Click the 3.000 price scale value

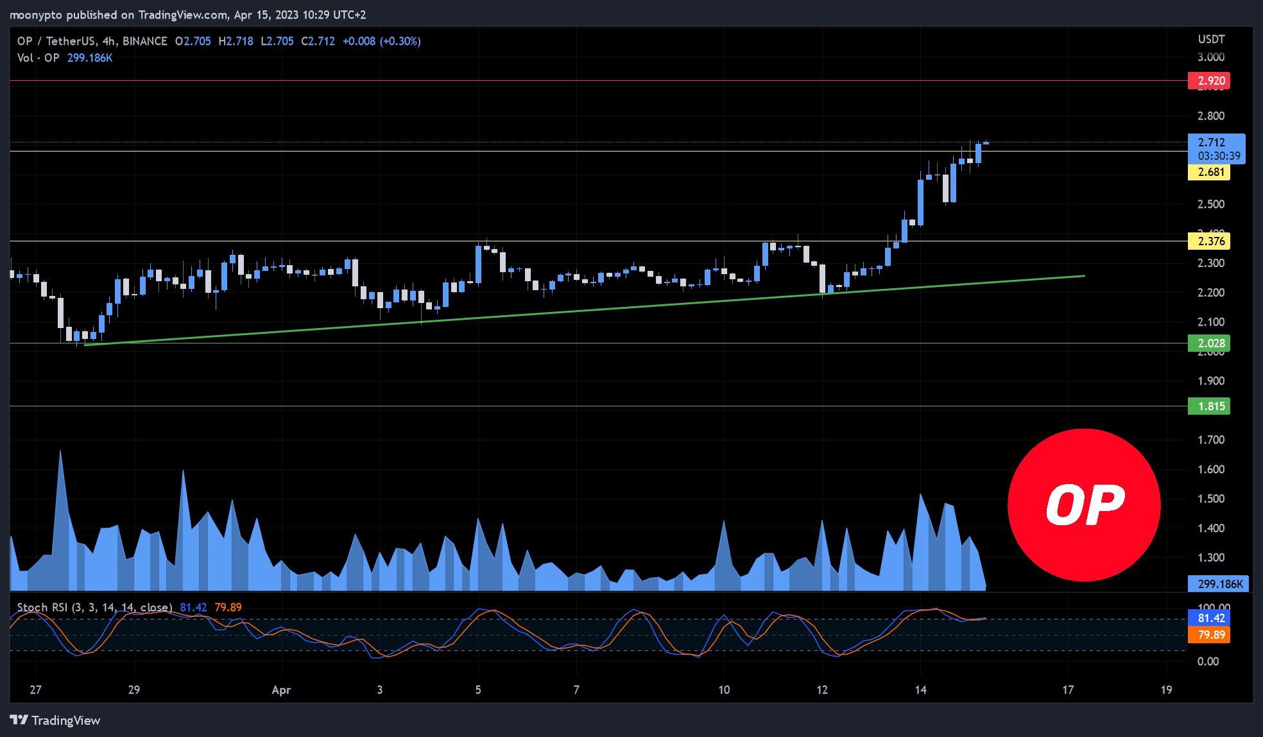[1210, 57]
